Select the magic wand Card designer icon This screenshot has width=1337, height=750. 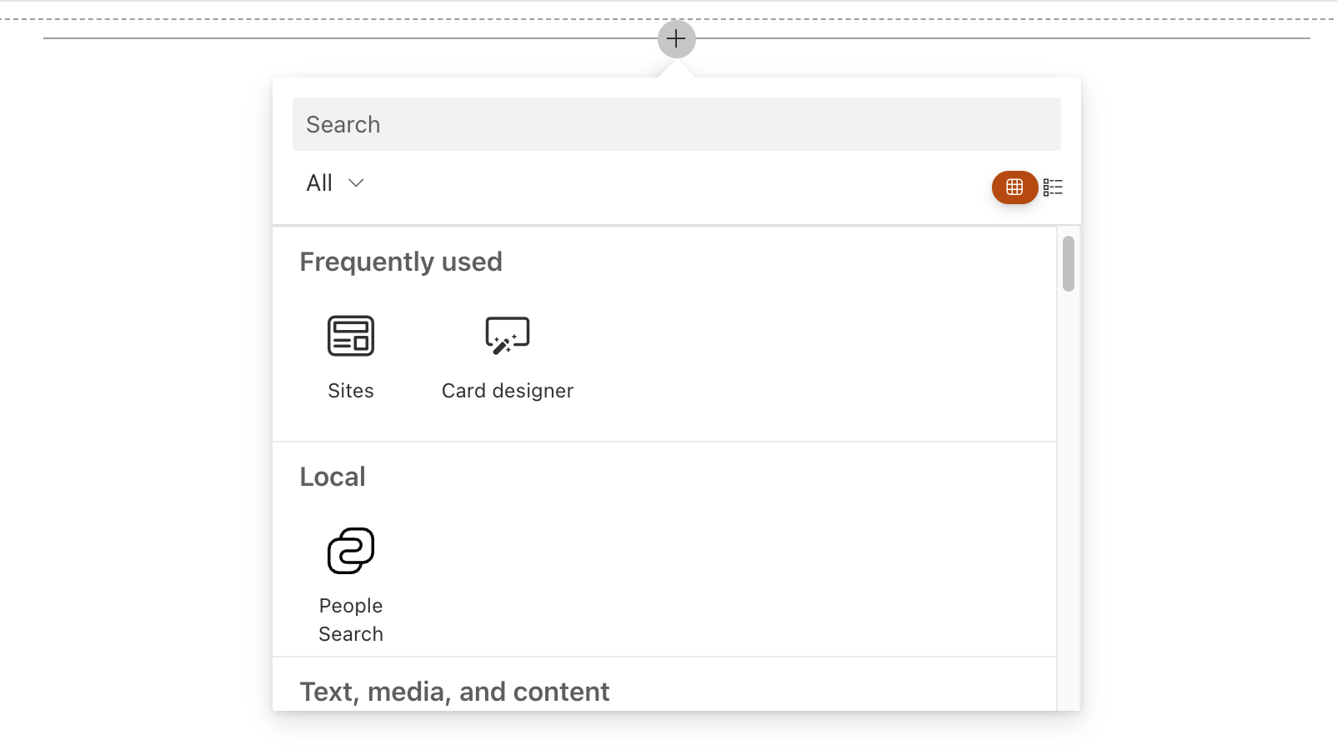pyautogui.click(x=507, y=333)
